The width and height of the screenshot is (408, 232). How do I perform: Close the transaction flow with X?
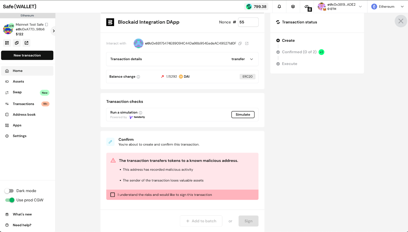click(401, 21)
